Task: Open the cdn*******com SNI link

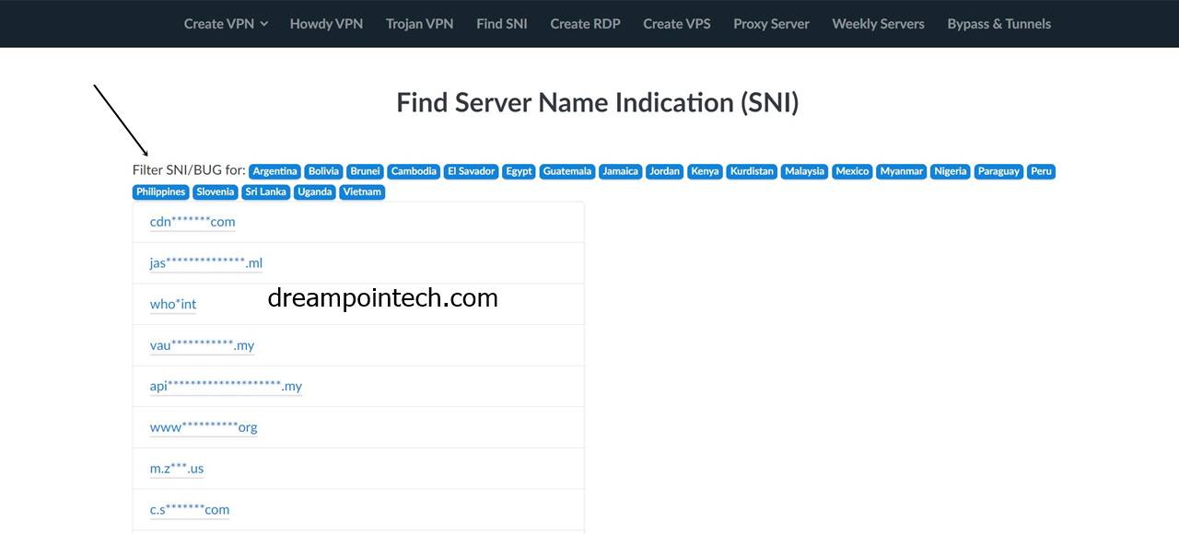Action: (x=192, y=221)
